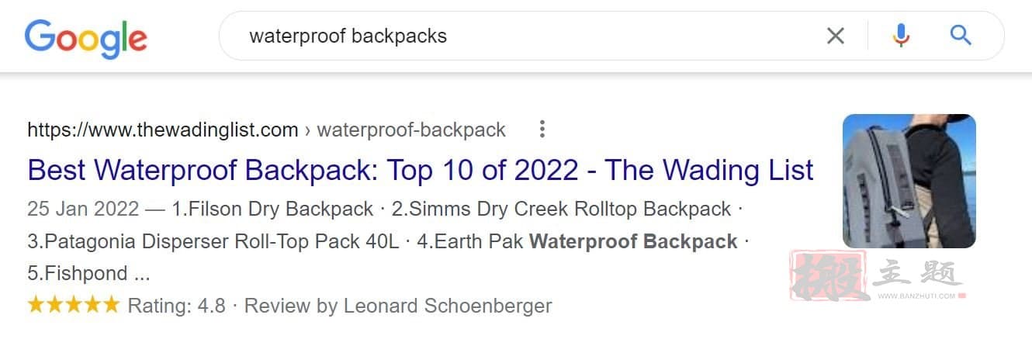Click the "Rating: 4.8" text

[176, 306]
